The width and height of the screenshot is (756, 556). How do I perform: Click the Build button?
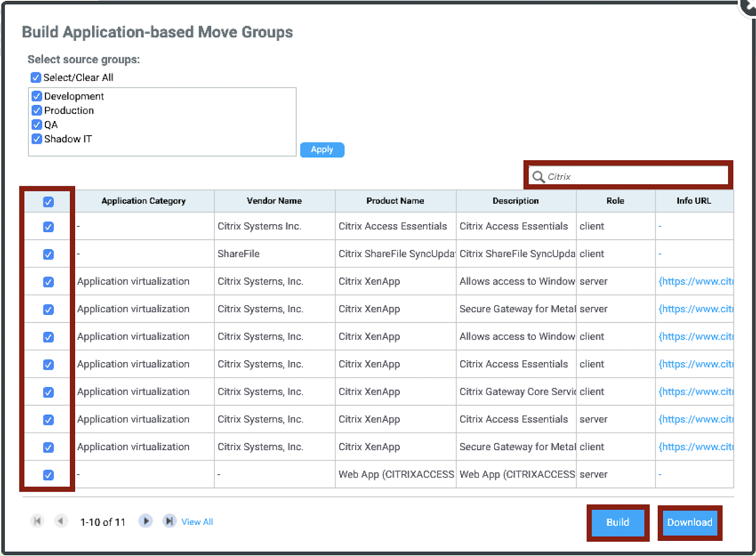pyautogui.click(x=618, y=522)
